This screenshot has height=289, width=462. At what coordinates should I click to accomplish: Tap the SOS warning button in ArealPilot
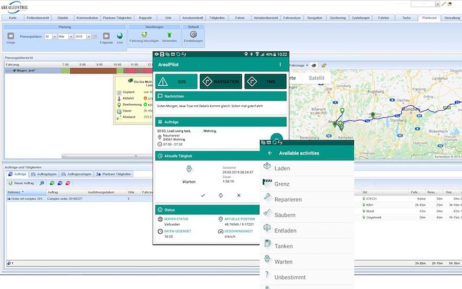pyautogui.click(x=176, y=81)
